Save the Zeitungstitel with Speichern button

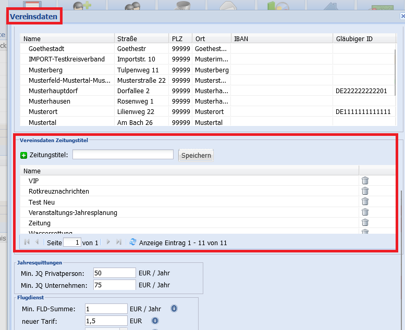click(x=196, y=155)
